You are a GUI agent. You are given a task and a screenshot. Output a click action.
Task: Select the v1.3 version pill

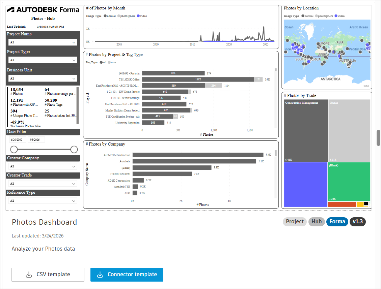click(x=358, y=222)
